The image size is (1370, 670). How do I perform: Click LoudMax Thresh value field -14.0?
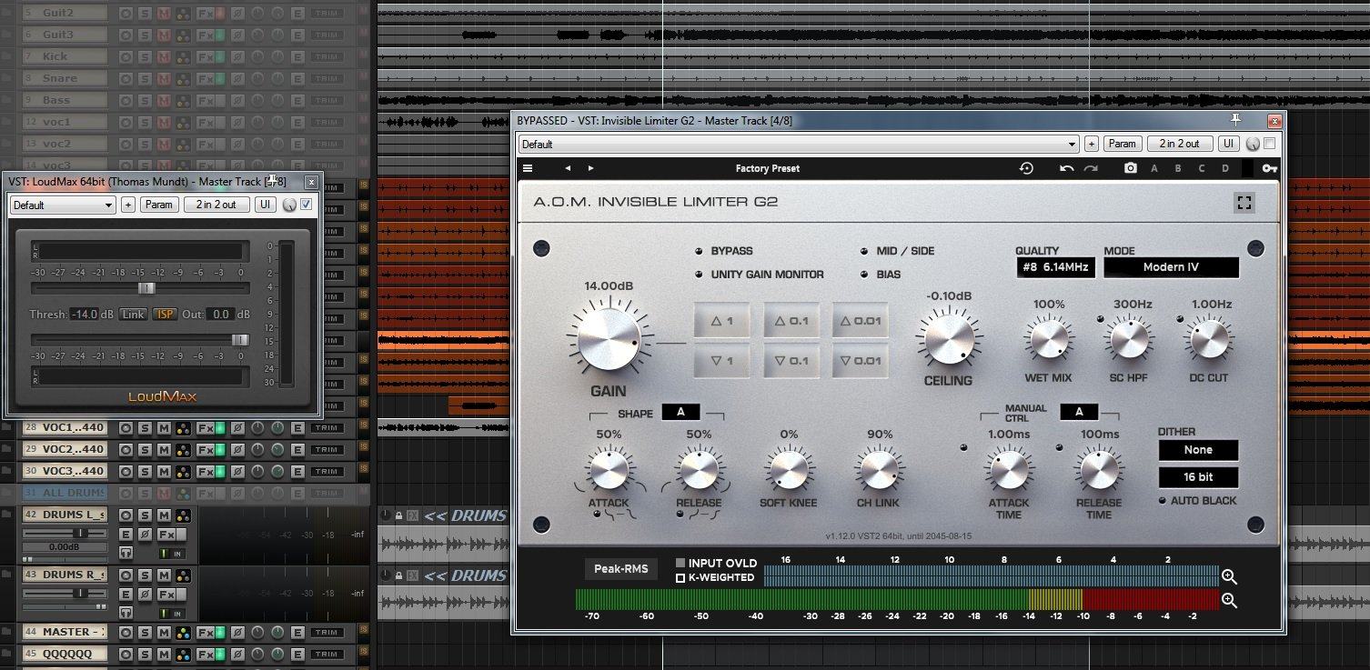coord(85,315)
